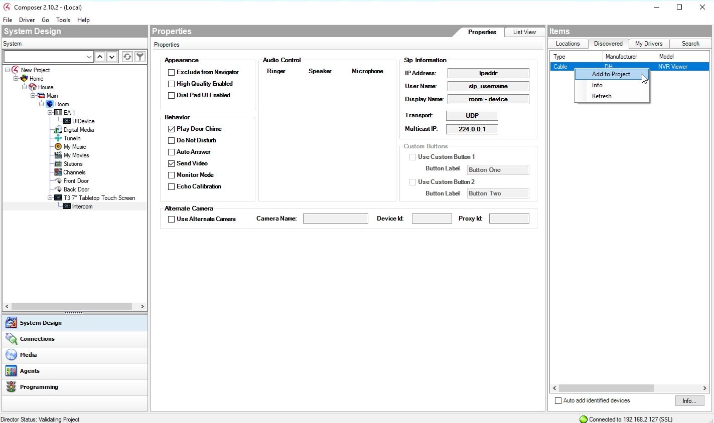Click the Info... button in Items panel
This screenshot has width=714, height=423.
coord(689,400)
